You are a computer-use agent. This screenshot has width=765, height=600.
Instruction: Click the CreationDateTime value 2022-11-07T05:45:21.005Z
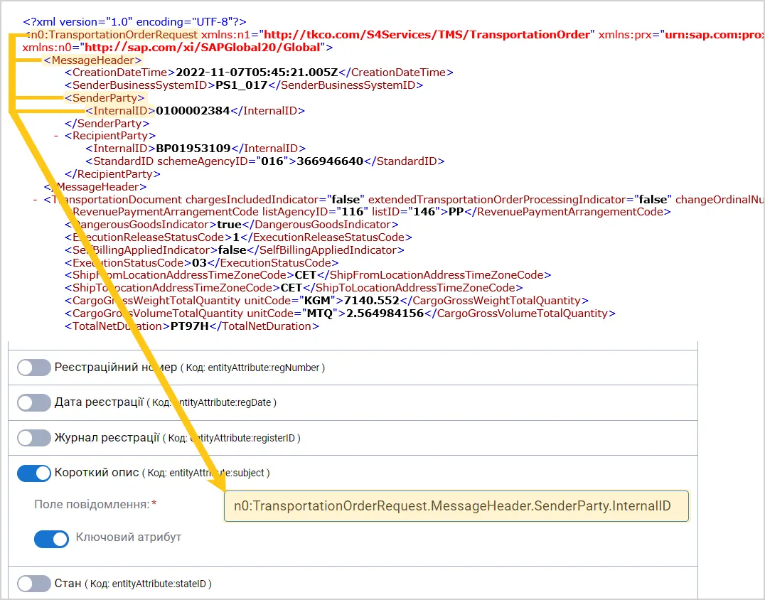click(x=257, y=73)
